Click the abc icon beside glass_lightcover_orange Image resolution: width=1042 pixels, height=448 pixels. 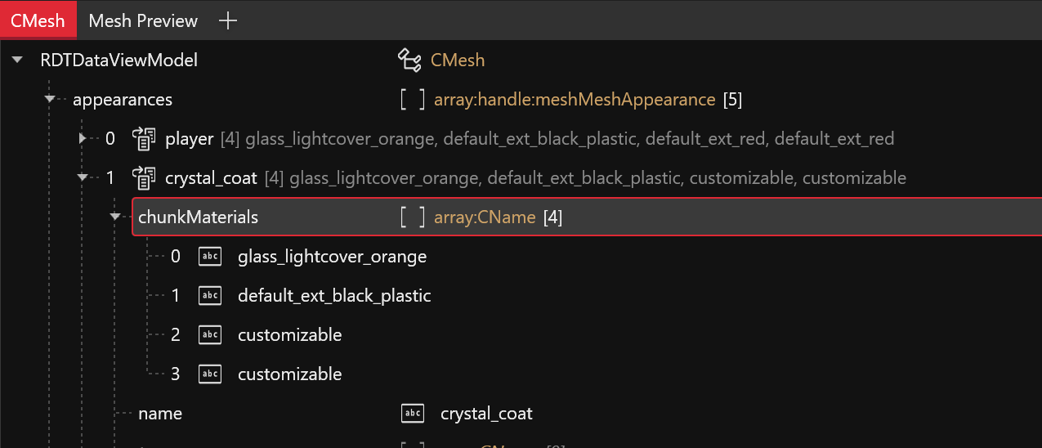click(x=210, y=257)
